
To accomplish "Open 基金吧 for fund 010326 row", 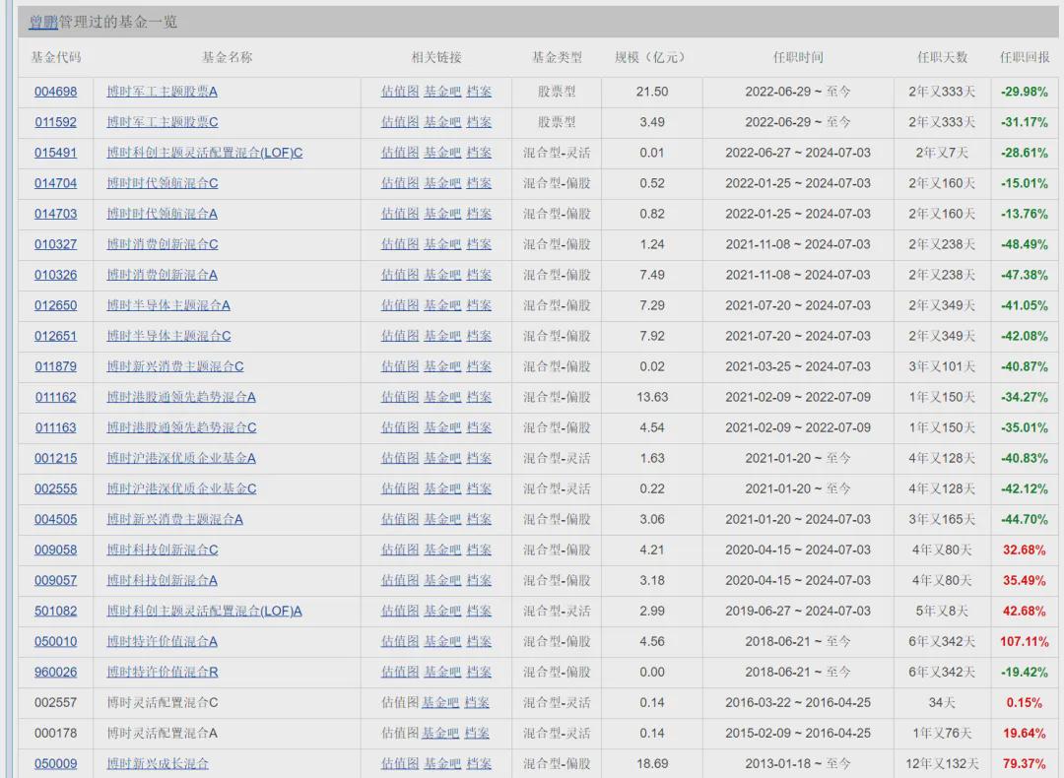I will [x=442, y=275].
